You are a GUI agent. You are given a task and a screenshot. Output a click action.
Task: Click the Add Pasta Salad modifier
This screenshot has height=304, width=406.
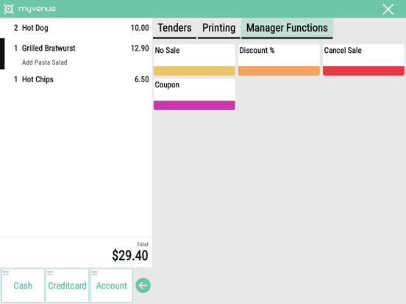(x=45, y=62)
